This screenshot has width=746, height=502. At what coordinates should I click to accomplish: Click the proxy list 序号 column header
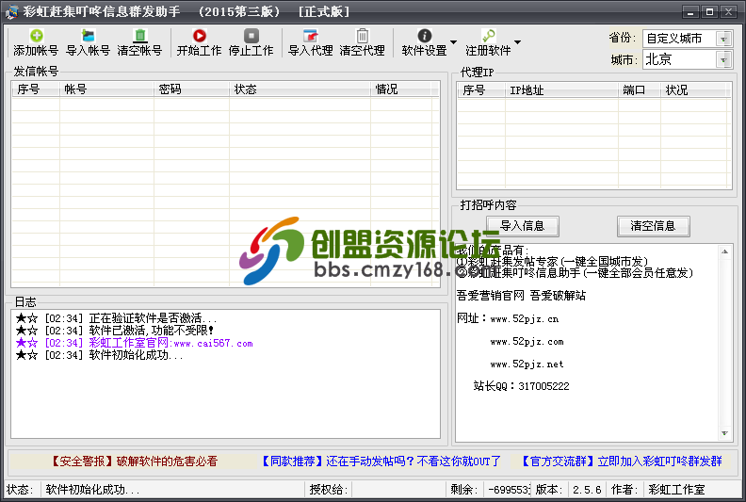[x=481, y=89]
